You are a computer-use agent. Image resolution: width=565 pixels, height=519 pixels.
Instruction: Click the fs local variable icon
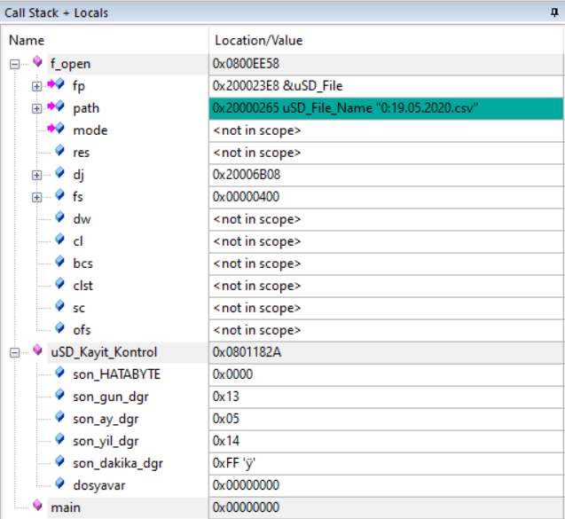tap(59, 194)
